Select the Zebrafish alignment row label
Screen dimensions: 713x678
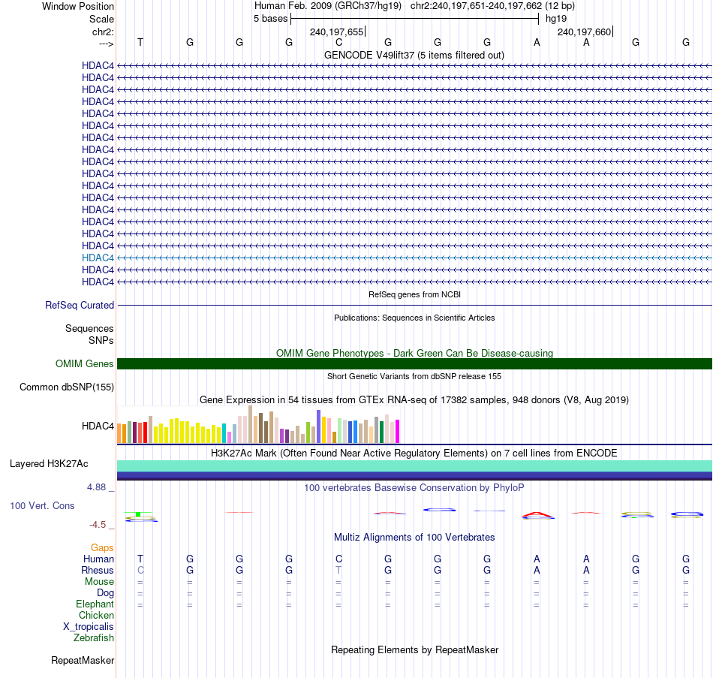pos(94,638)
